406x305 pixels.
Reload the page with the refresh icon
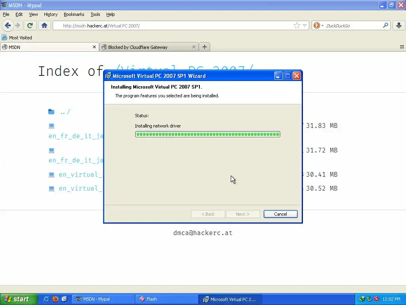click(30, 25)
